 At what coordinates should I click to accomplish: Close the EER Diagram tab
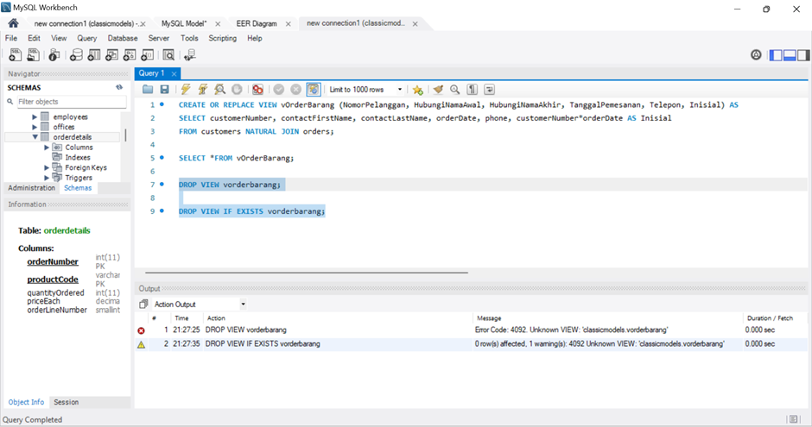[288, 24]
